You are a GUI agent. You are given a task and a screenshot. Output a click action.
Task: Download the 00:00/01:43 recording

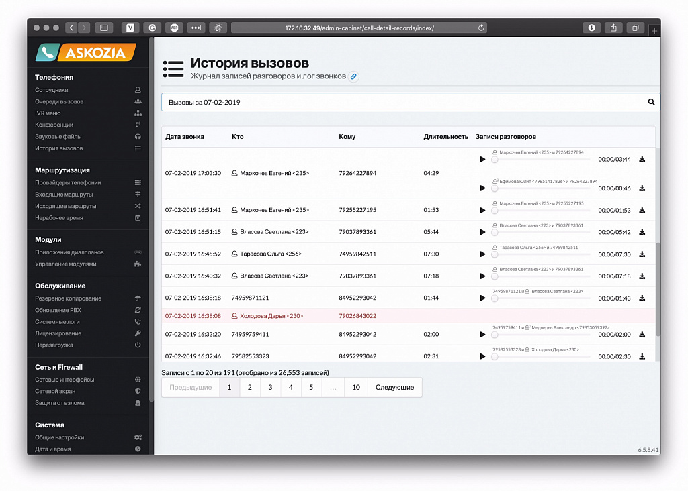tap(642, 298)
